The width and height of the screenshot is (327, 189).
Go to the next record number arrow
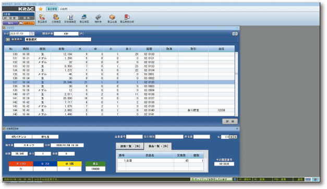(x=235, y=137)
